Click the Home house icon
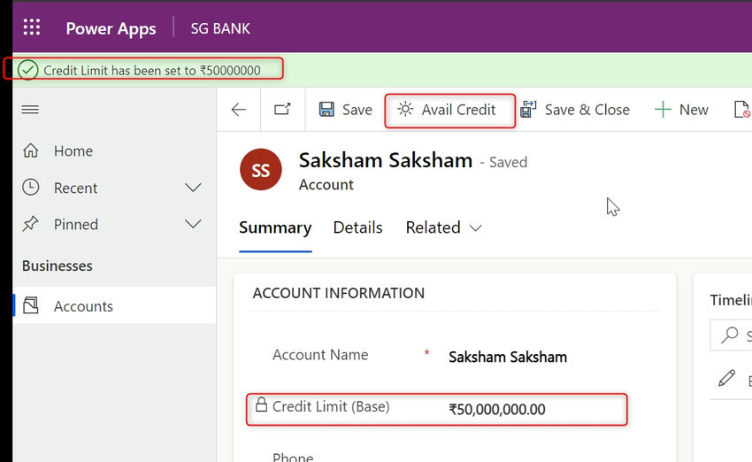 pos(31,150)
